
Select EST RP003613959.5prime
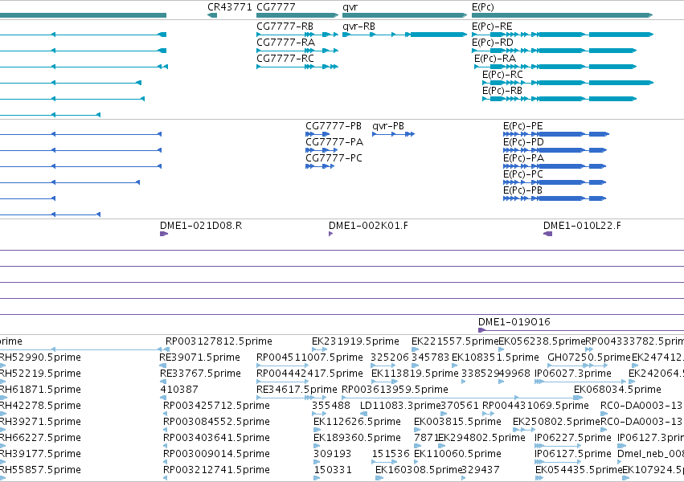coord(395,390)
